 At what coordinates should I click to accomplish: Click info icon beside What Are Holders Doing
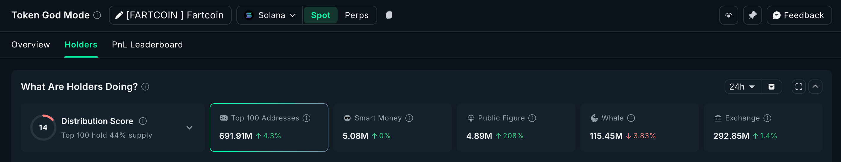[x=145, y=87]
